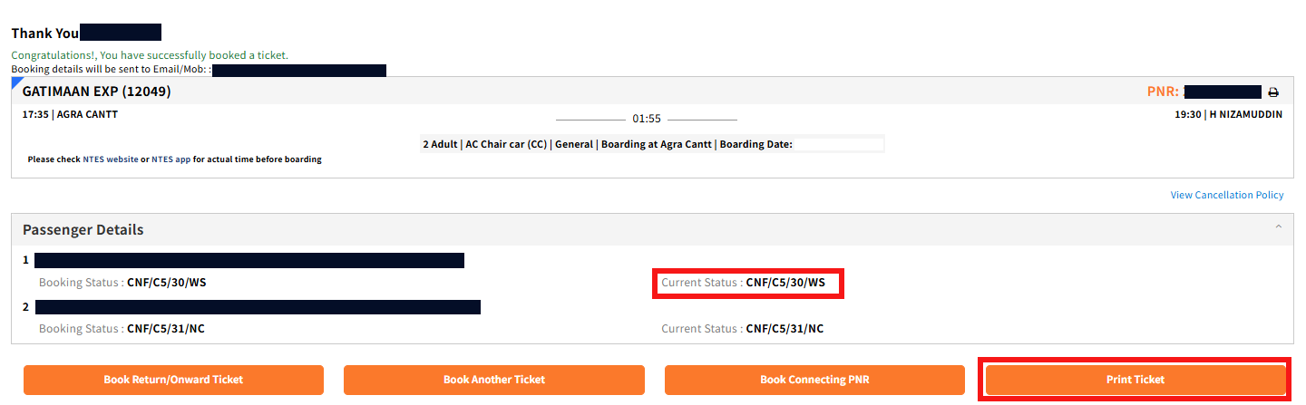Click passenger 2 Current Status CNF/C5/31/NC
The height and width of the screenshot is (405, 1306).
[785, 329]
